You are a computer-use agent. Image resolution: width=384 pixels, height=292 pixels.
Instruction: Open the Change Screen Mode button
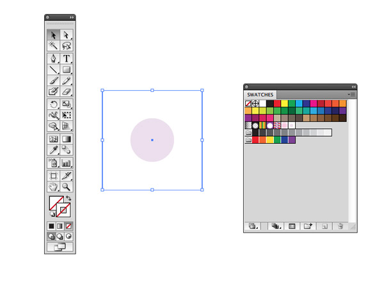pos(60,247)
